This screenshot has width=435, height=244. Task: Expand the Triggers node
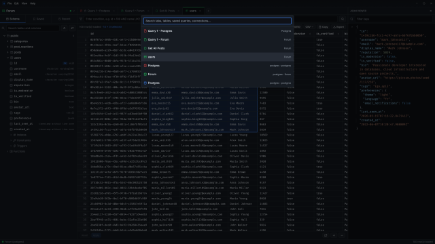(11, 146)
